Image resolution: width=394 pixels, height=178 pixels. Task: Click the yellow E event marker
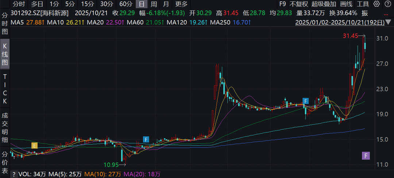click(x=35, y=146)
